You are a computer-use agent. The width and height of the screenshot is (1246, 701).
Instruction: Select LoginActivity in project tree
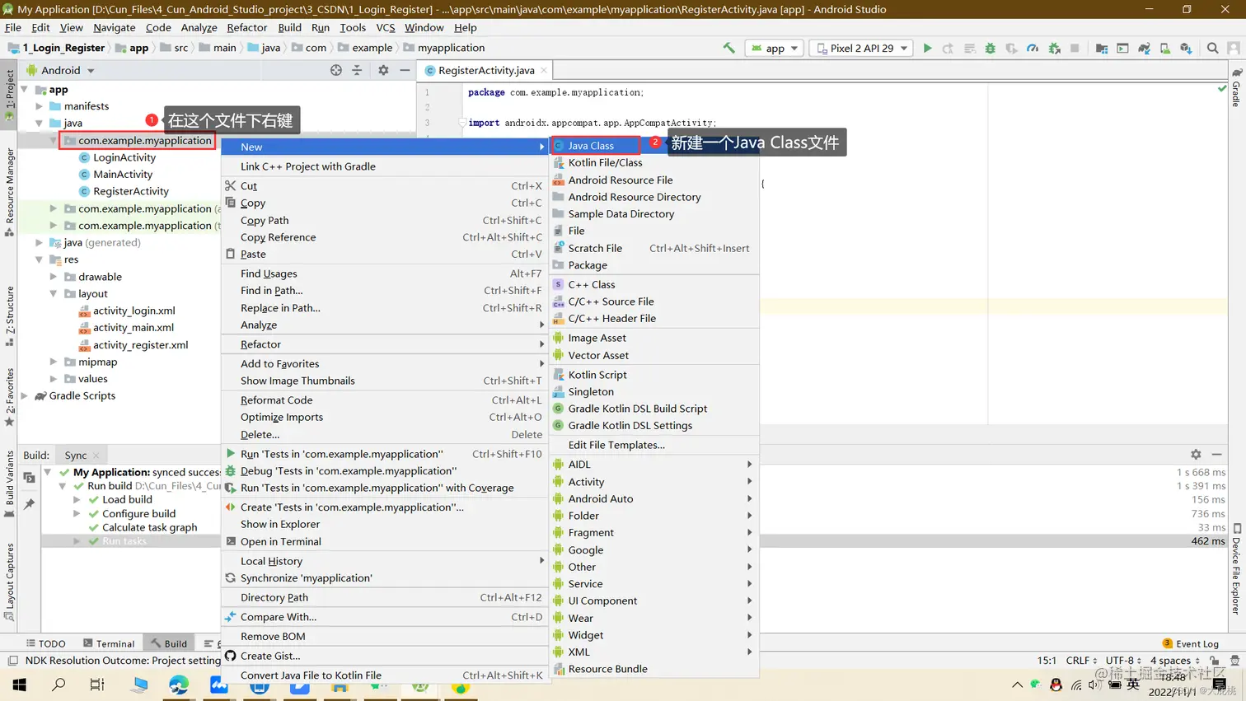coord(124,157)
